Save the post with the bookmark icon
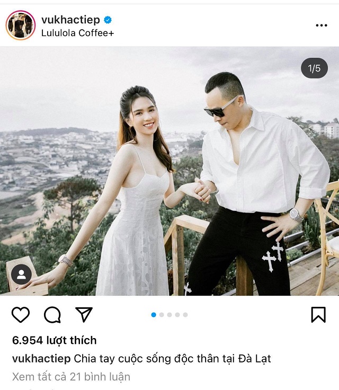Viewport: 339px width, 390px height. coord(318,315)
